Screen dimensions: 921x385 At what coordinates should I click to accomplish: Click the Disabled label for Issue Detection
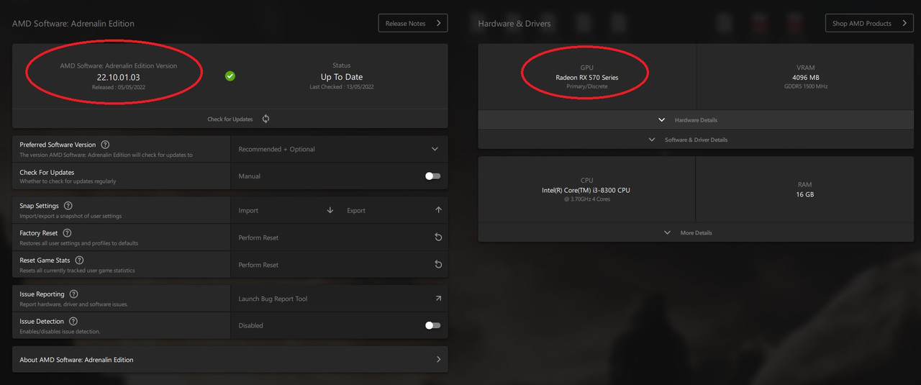250,326
